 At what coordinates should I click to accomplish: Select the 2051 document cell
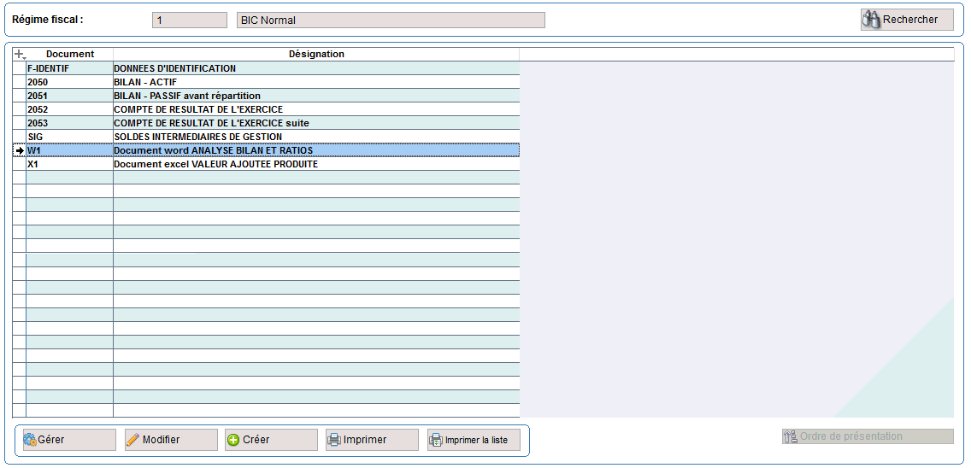click(69, 96)
